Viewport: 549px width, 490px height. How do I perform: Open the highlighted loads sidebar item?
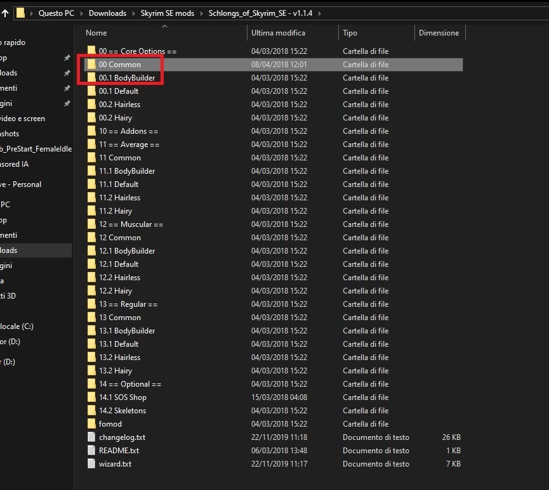coord(36,250)
